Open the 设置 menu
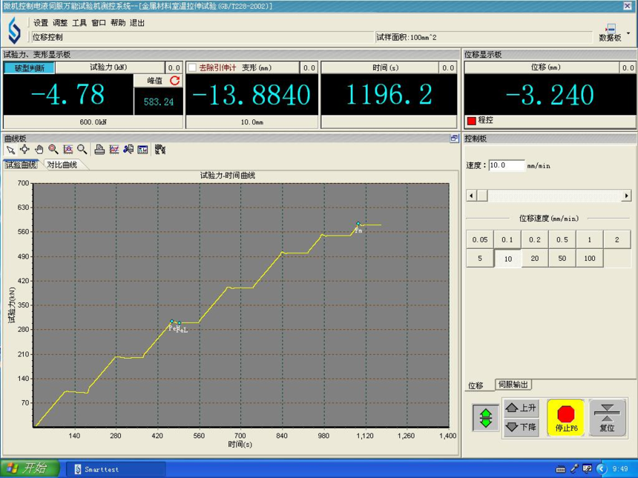This screenshot has height=478, width=638. coord(41,23)
